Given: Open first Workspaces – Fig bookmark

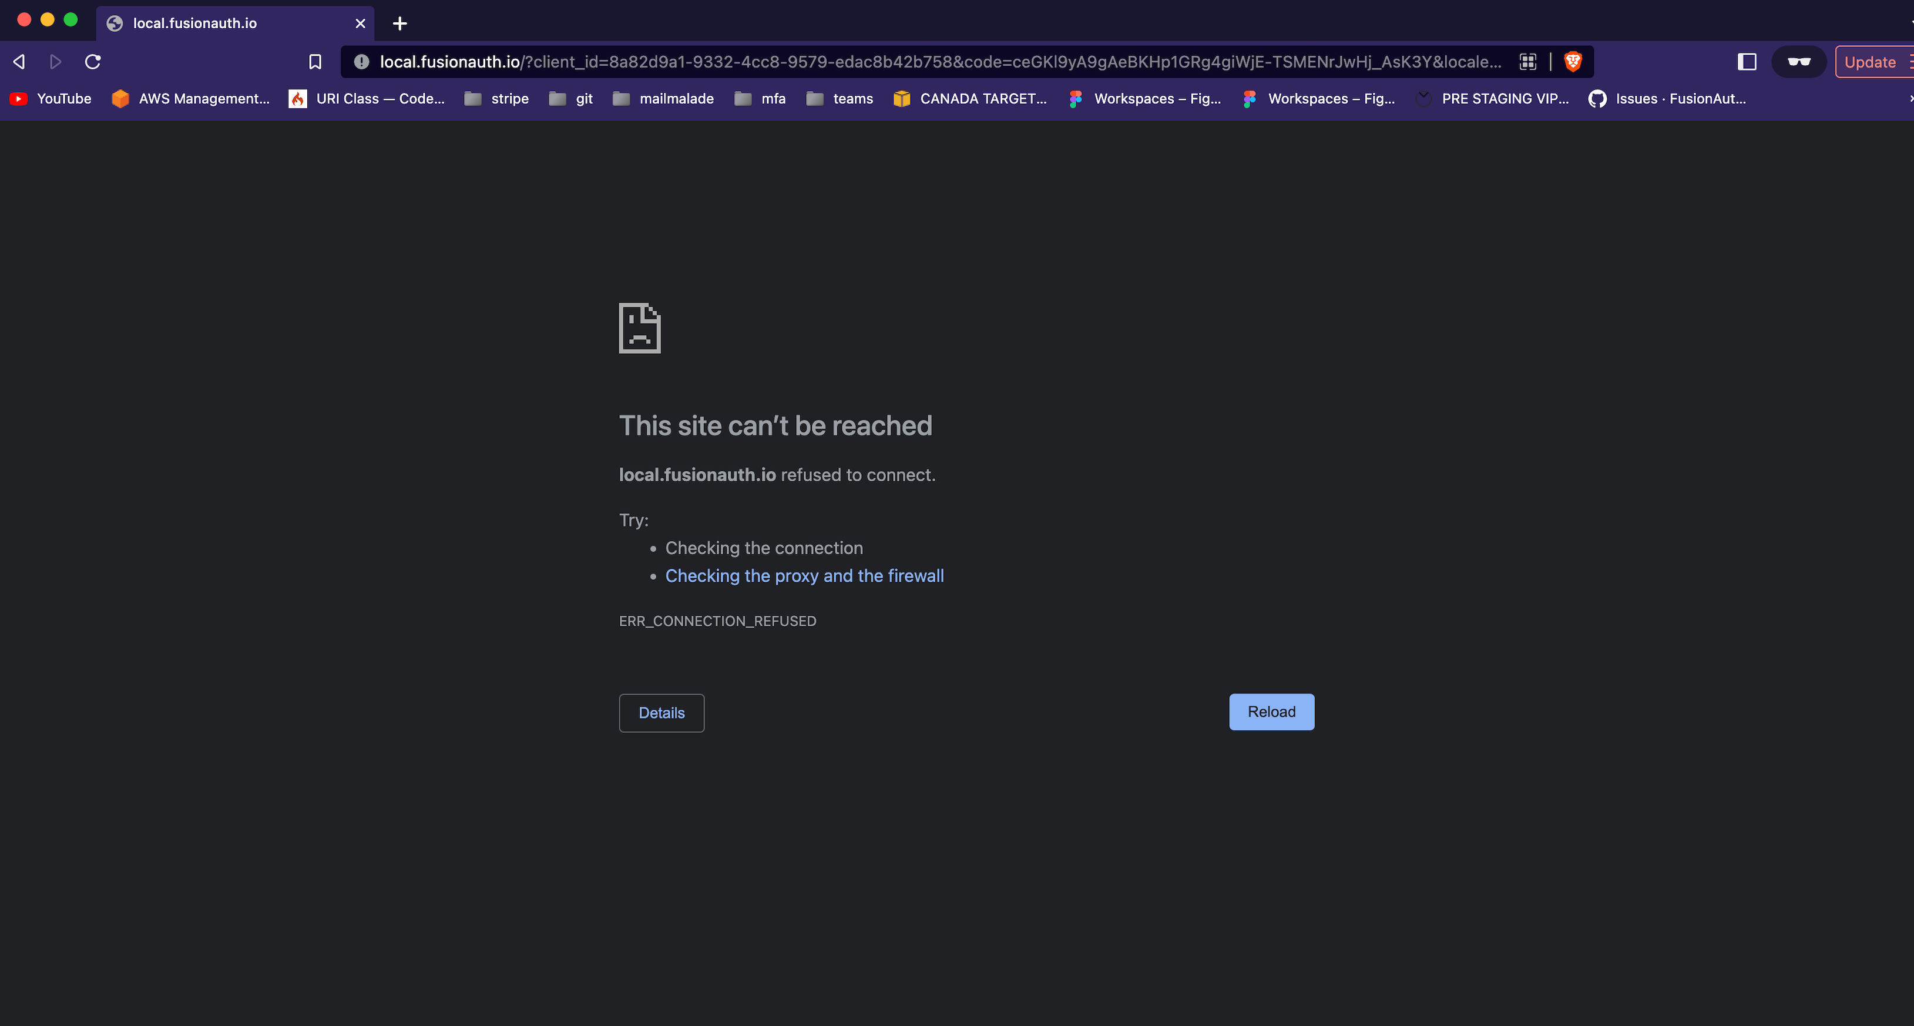Looking at the screenshot, I should pos(1144,99).
